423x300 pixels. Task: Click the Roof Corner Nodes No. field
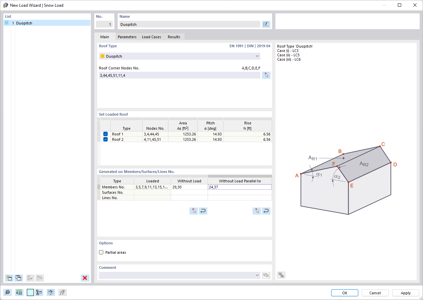[179, 75]
